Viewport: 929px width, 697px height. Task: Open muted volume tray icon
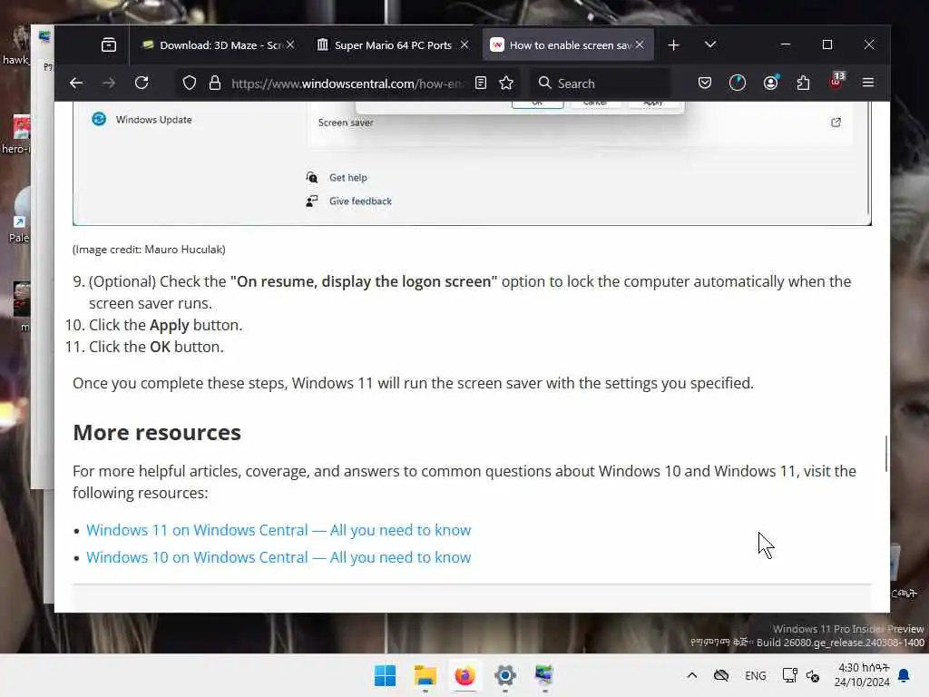click(813, 675)
